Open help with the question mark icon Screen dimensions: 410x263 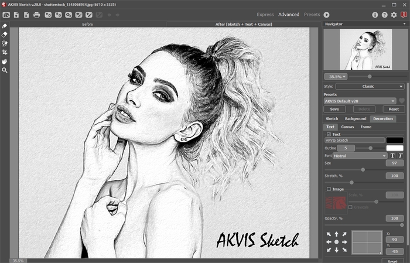point(384,15)
